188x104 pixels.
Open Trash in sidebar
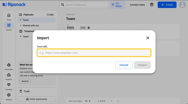click(27, 91)
